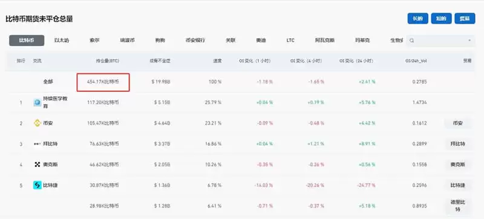This screenshot has height=219, width=484.
Task: Open the 币安银行 tab
Action: [x=195, y=41]
